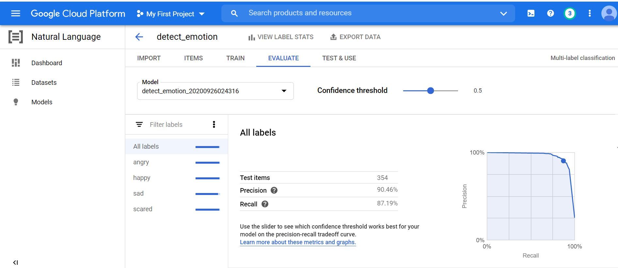Click the Confidence threshold slider handle
This screenshot has height=268, width=618.
[431, 91]
